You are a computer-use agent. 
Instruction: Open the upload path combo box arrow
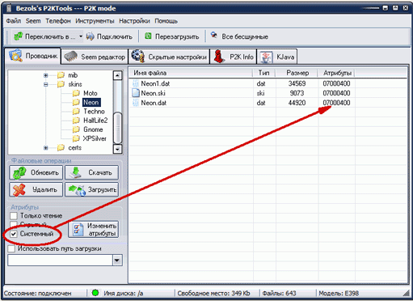[x=117, y=261]
